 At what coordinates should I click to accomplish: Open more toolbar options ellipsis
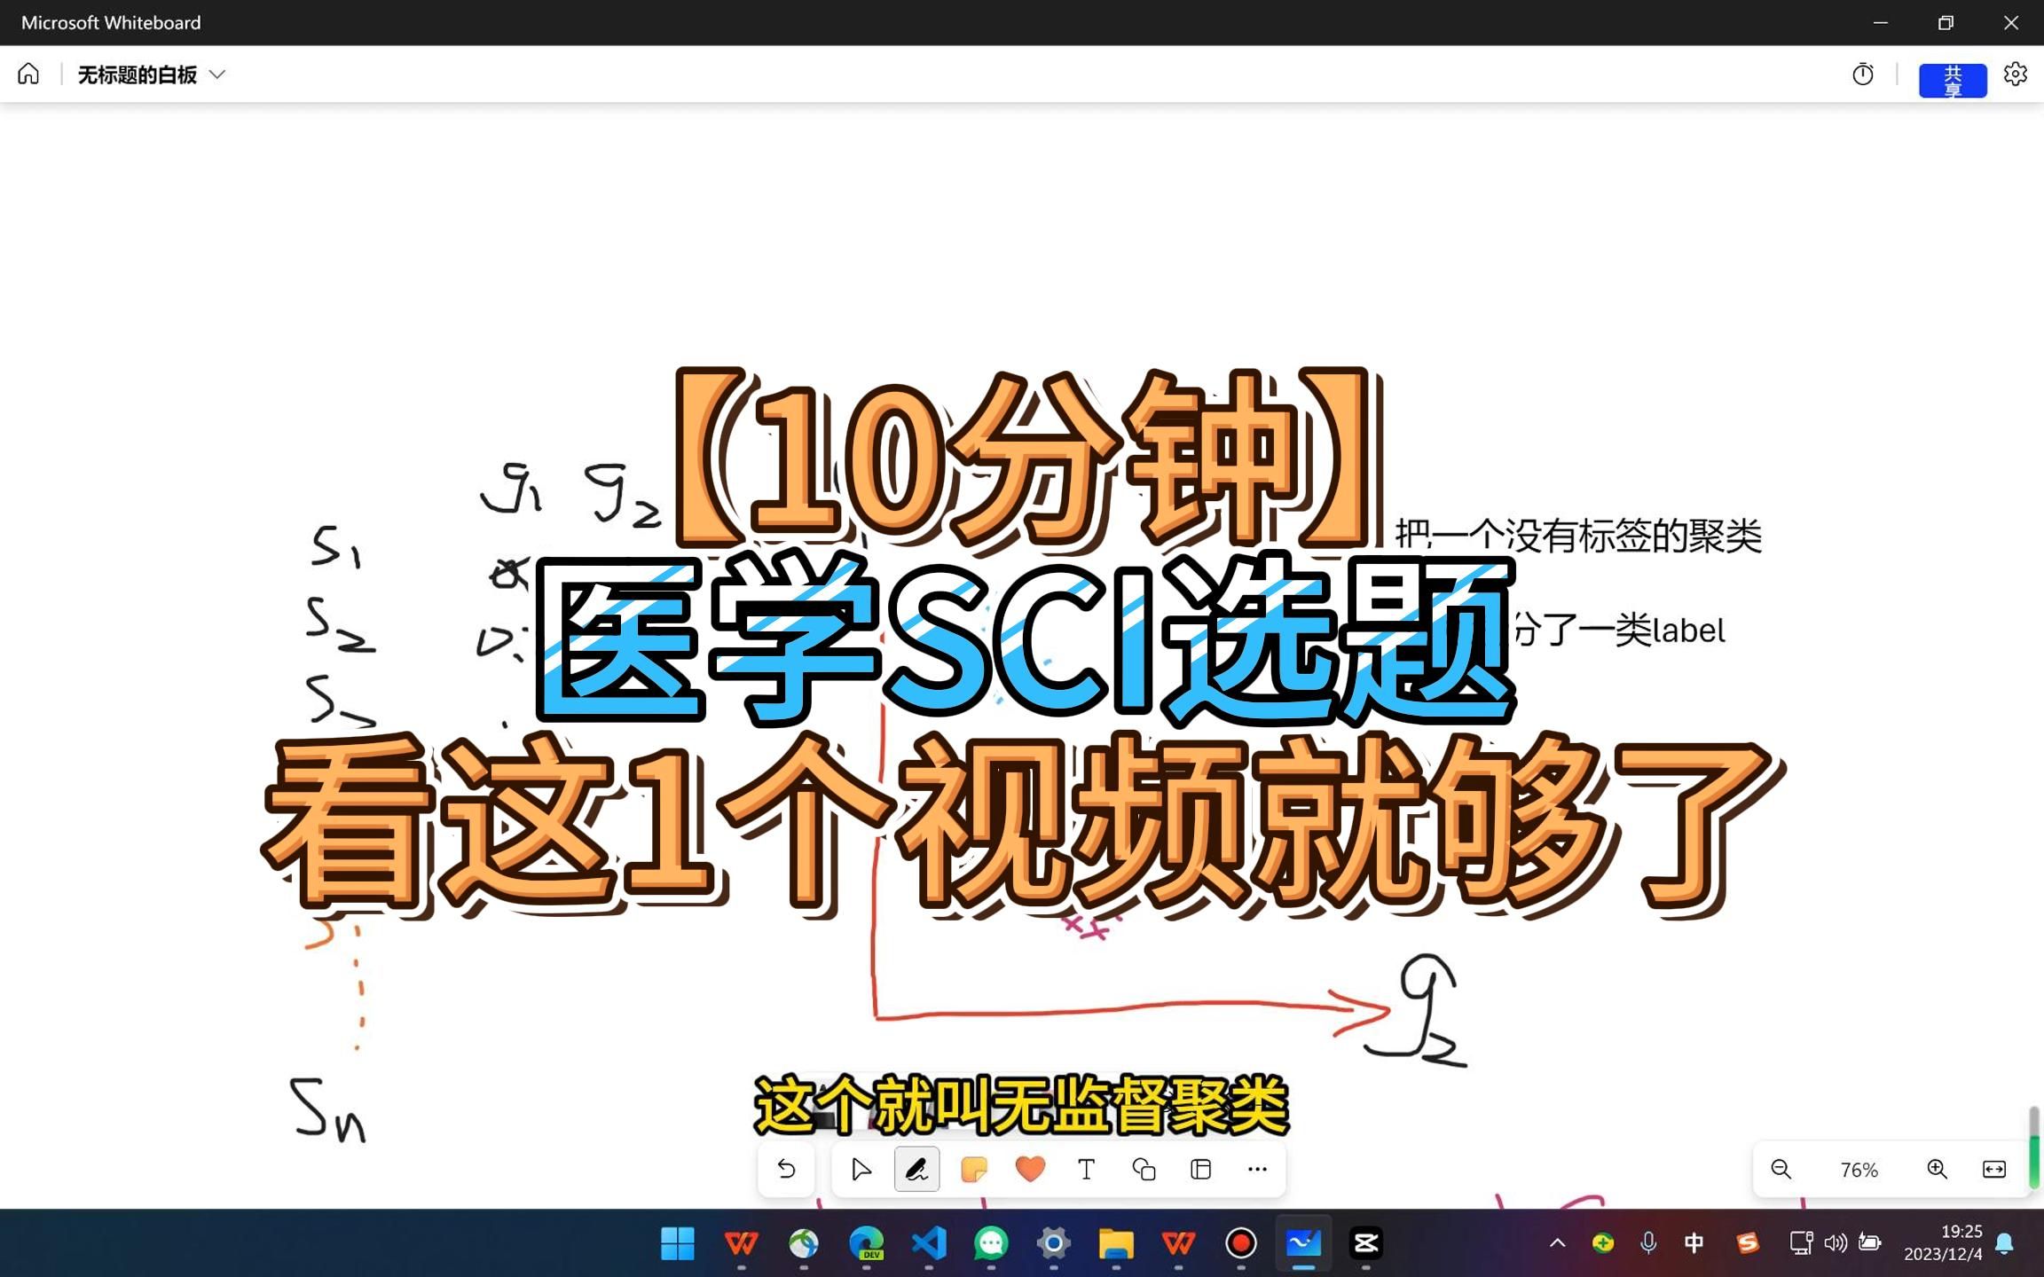(1257, 1170)
